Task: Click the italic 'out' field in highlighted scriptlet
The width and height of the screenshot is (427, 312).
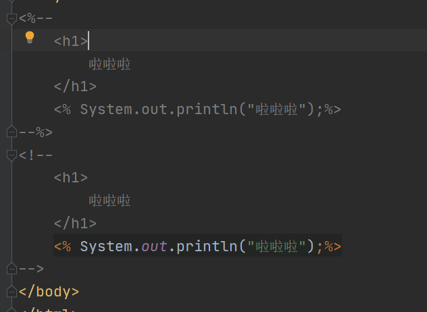Action: [x=154, y=246]
